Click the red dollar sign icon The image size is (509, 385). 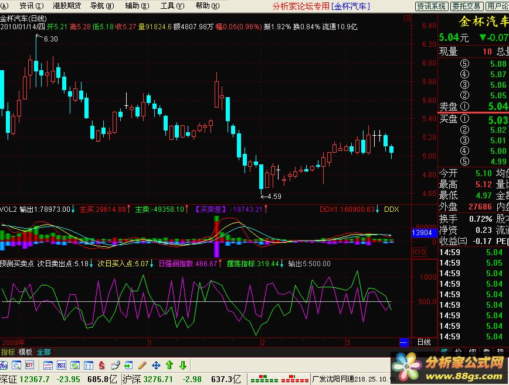tap(101, 366)
